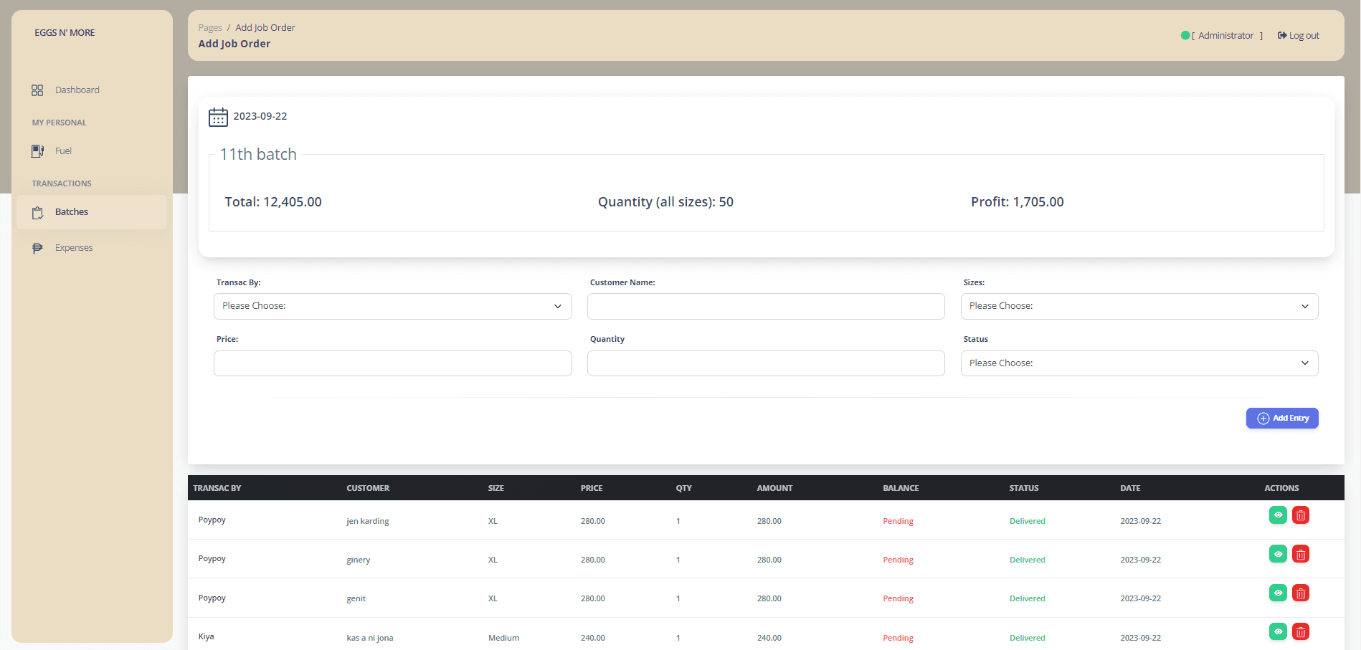The image size is (1361, 650).
Task: Click the log out arrow icon
Action: tap(1282, 35)
